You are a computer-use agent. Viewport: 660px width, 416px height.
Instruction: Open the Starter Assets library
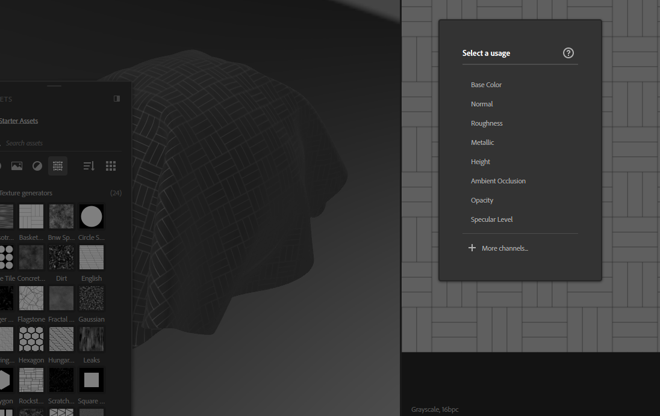point(19,120)
